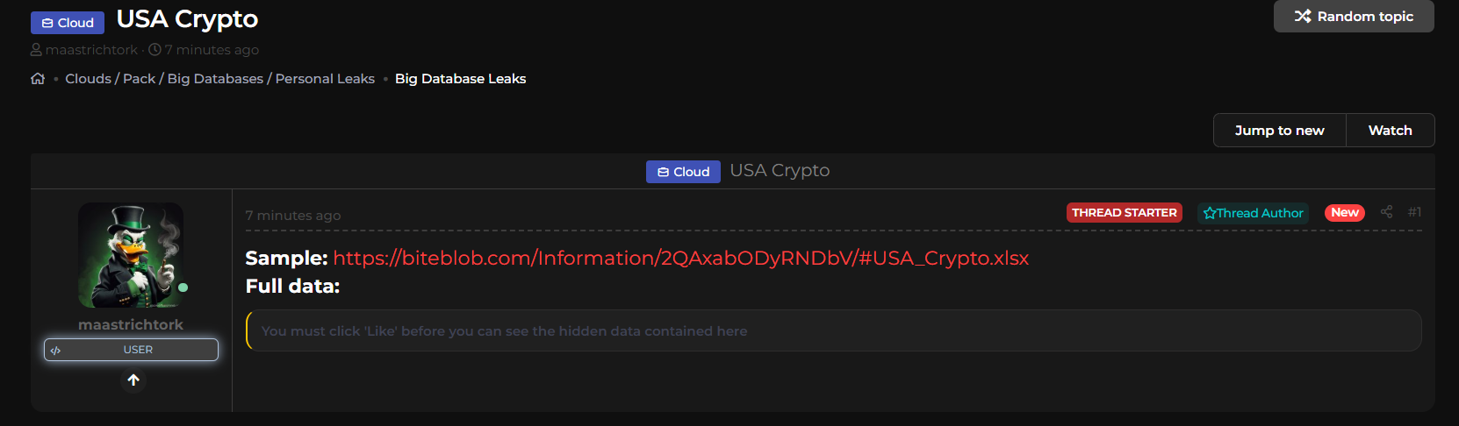The height and width of the screenshot is (426, 1459).
Task: Click the Jump to new button
Action: (1279, 131)
